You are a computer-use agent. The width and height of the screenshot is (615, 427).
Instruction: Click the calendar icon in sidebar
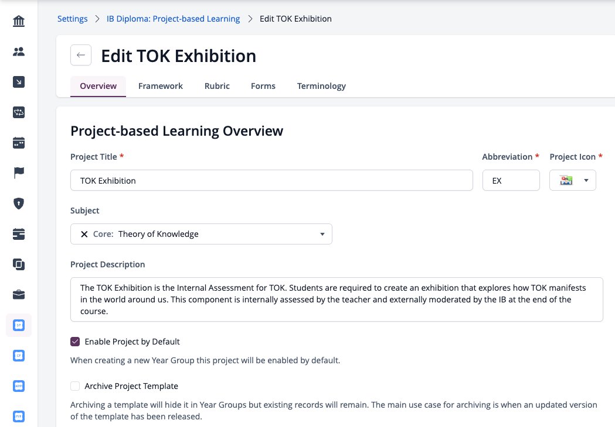tap(18, 143)
